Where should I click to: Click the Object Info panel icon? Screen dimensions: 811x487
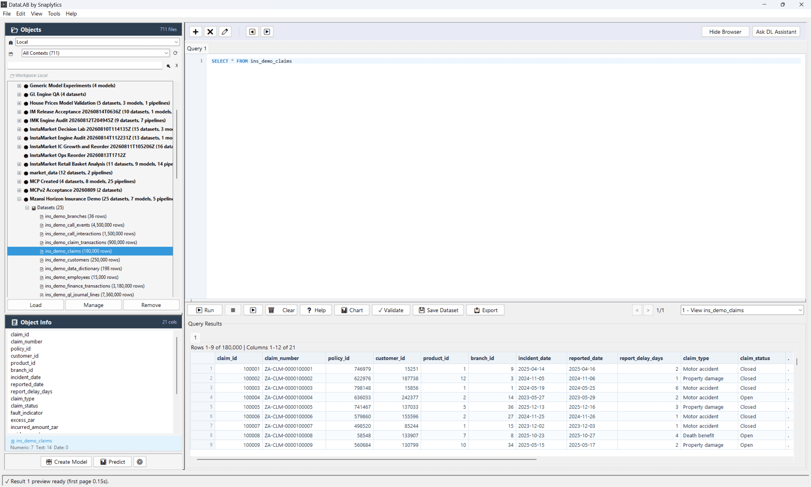click(15, 322)
